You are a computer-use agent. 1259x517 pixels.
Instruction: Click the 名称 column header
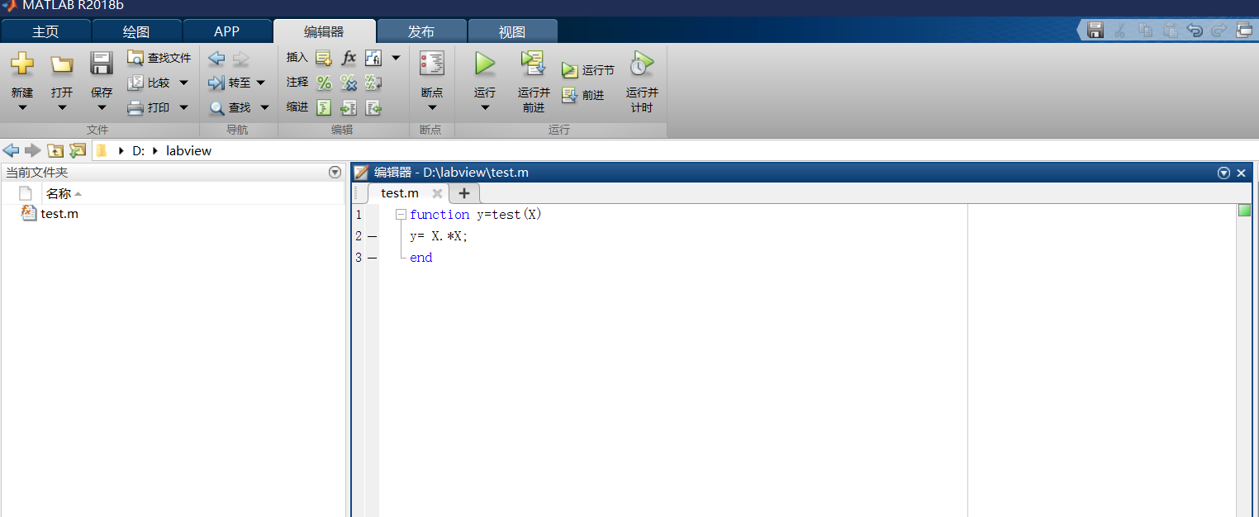[x=59, y=194]
